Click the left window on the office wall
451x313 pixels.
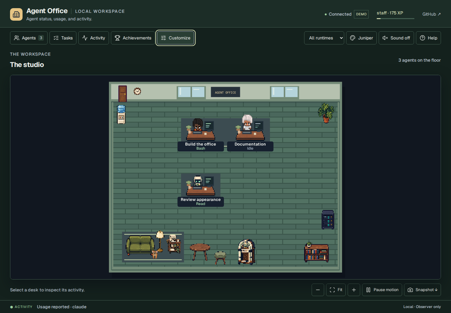click(x=191, y=92)
